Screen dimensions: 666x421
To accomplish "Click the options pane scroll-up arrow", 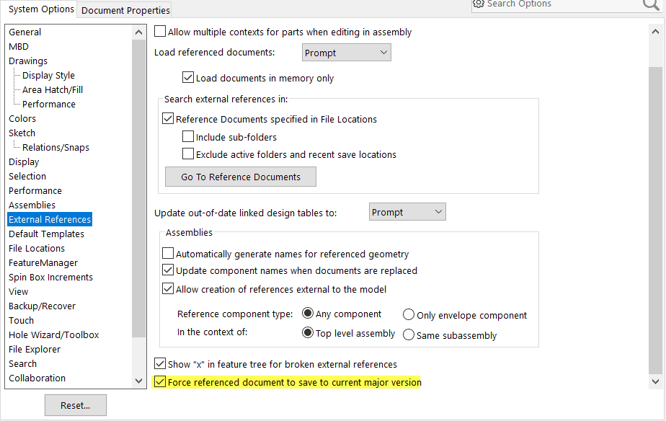I will pos(655,32).
